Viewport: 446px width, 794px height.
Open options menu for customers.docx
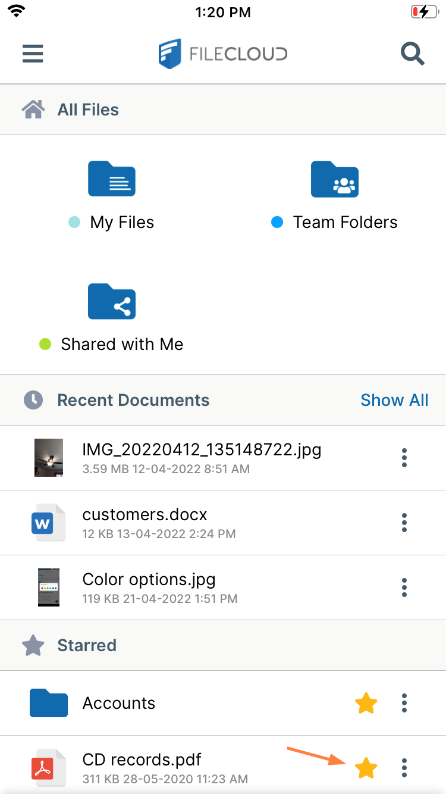pos(404,523)
